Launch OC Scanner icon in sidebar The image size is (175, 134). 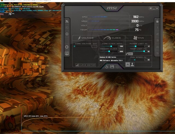[x=66, y=21]
